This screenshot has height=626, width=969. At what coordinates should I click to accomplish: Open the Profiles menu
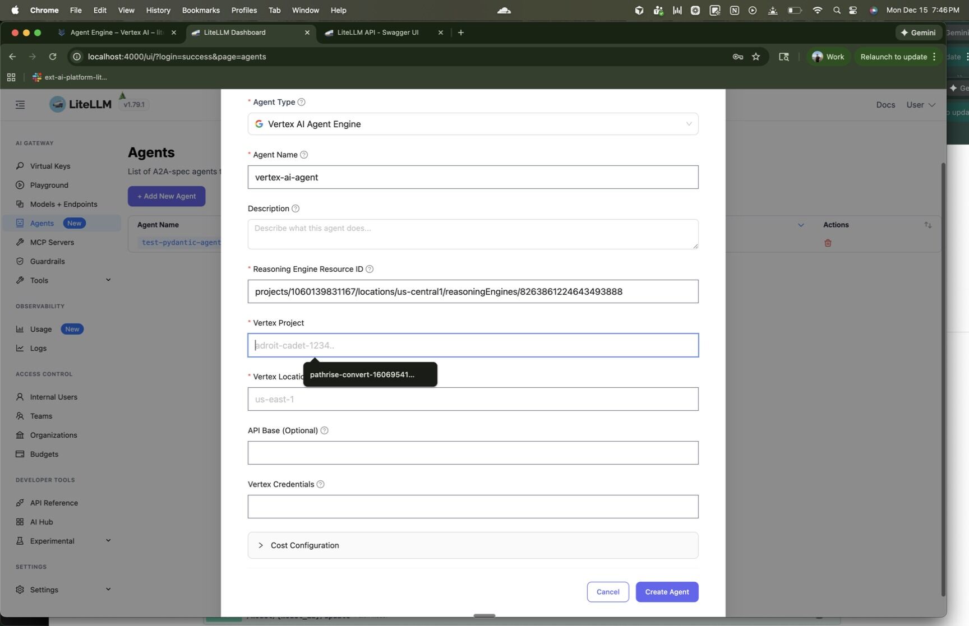coord(244,10)
